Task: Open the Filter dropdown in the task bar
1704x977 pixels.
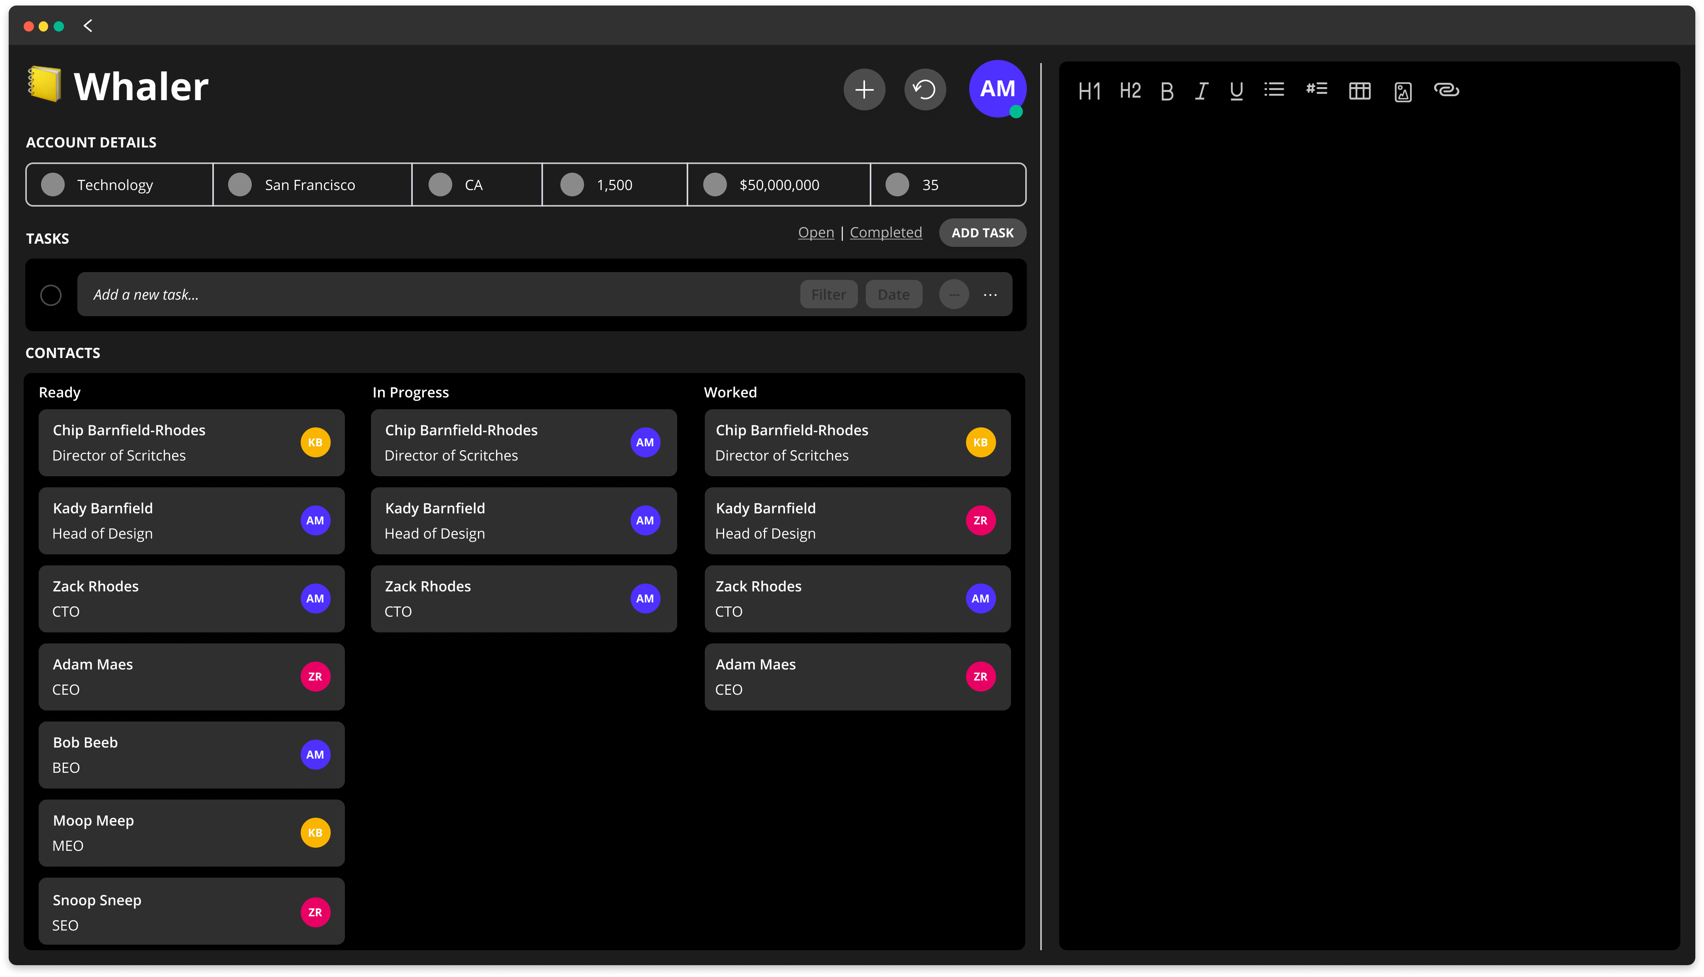Action: (x=828, y=294)
